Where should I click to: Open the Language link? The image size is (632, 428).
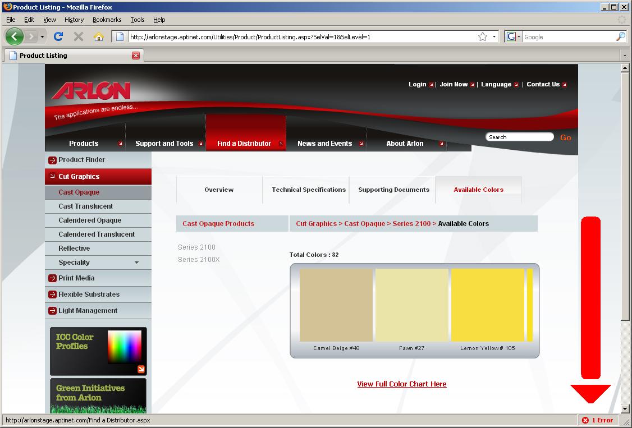pyautogui.click(x=496, y=84)
